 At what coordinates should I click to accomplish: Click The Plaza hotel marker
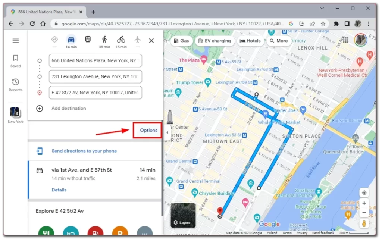click(204, 59)
